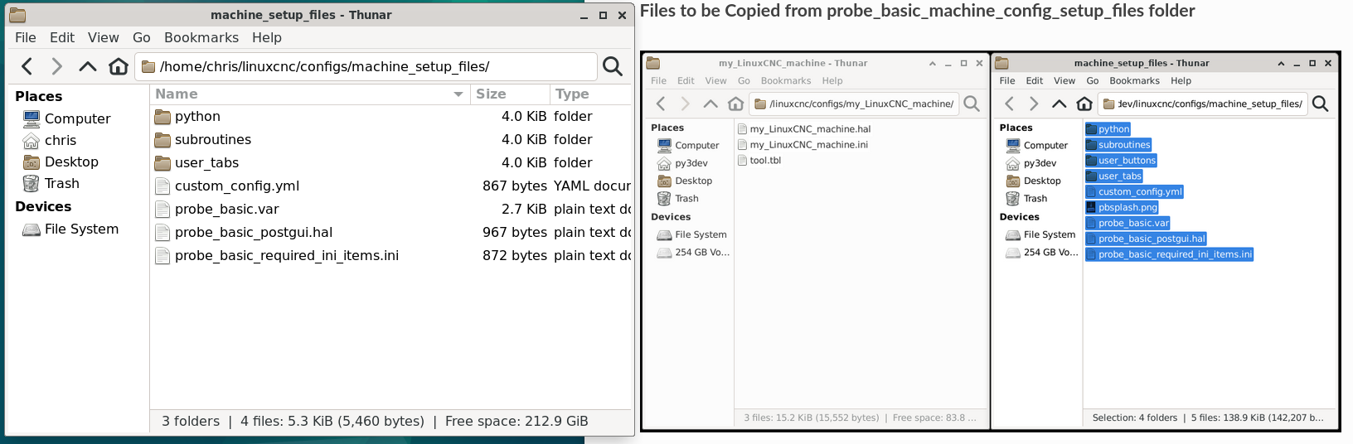This screenshot has height=444, width=1353.
Task: Click the search magnifier next to the path bar
Action: point(613,66)
